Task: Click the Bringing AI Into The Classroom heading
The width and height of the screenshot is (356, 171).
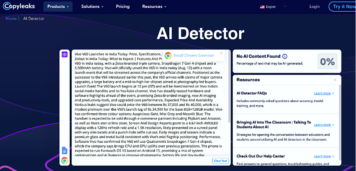Action: (274, 125)
